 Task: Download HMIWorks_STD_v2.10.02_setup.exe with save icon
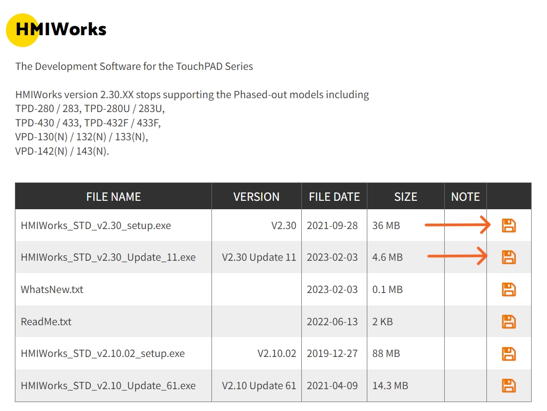[509, 353]
